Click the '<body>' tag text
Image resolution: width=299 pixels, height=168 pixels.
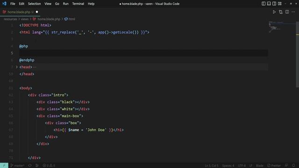[26, 88]
